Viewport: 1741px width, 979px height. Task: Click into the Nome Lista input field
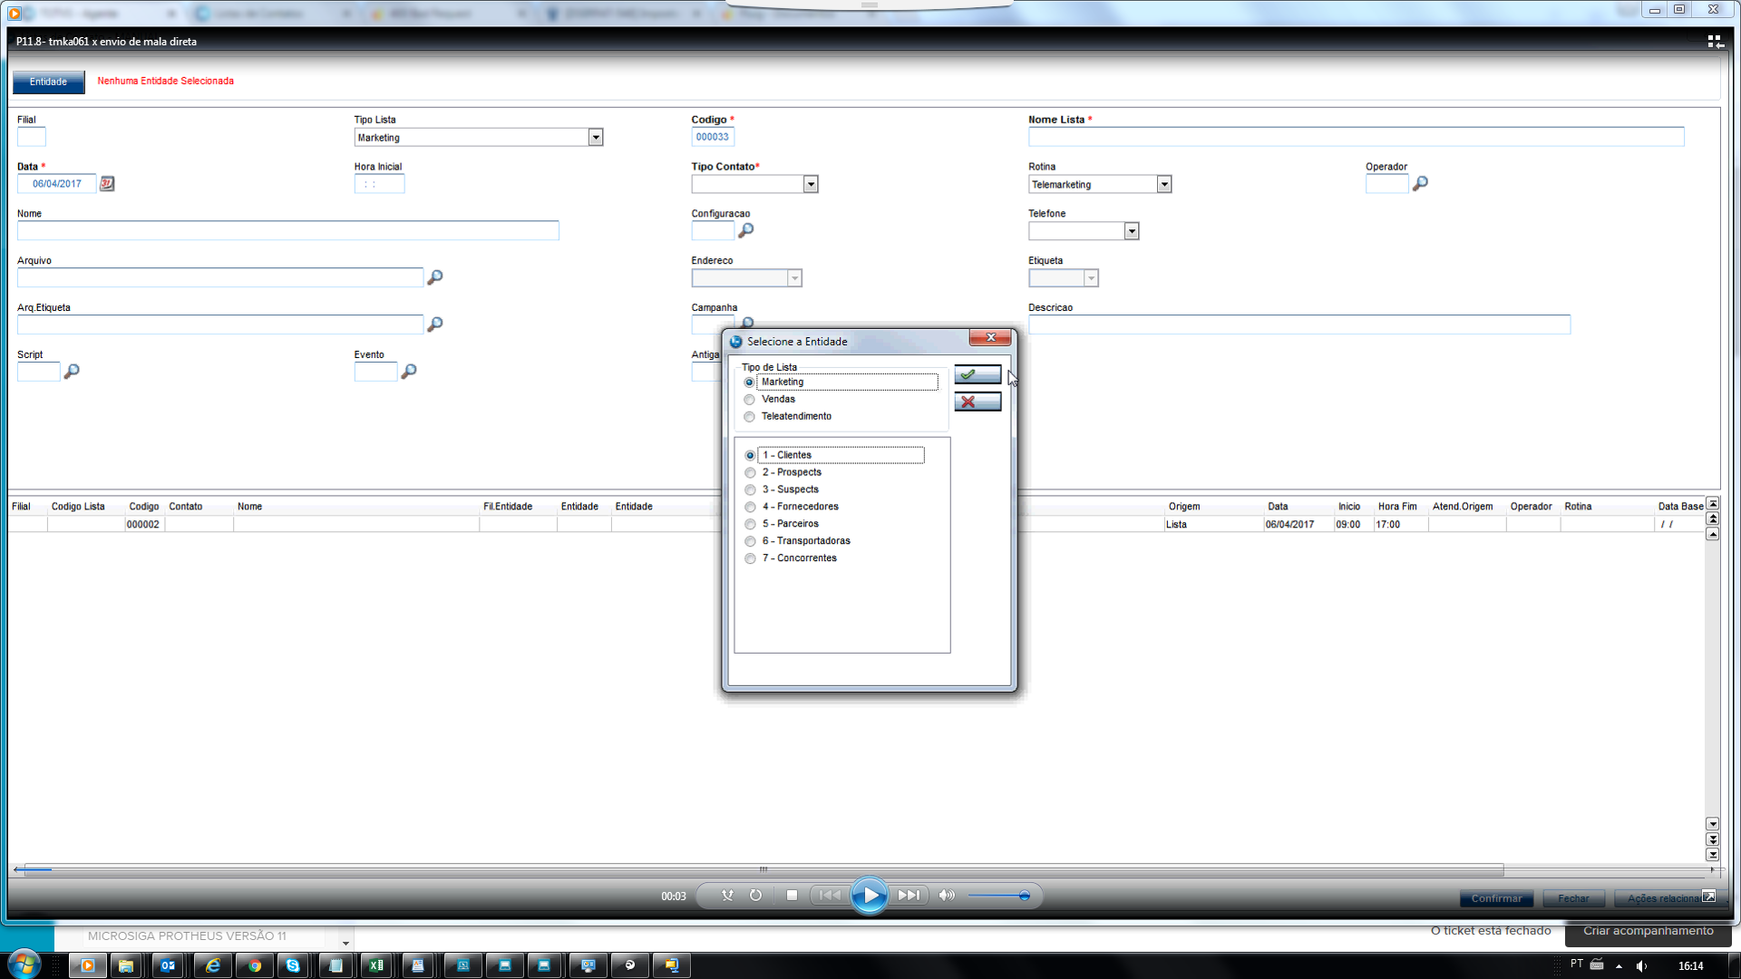1356,138
